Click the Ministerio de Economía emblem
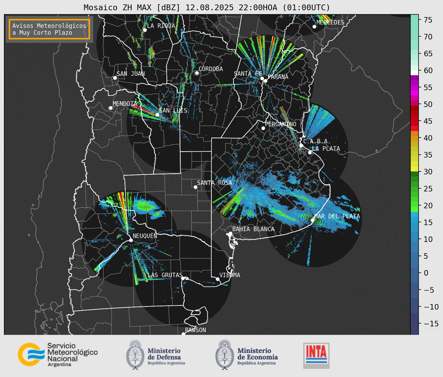Image resolution: width=443 pixels, height=377 pixels. tap(225, 355)
